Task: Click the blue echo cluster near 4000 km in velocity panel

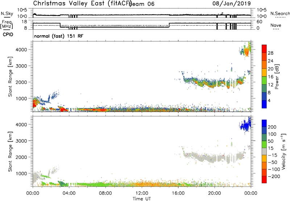Action: click(246, 125)
